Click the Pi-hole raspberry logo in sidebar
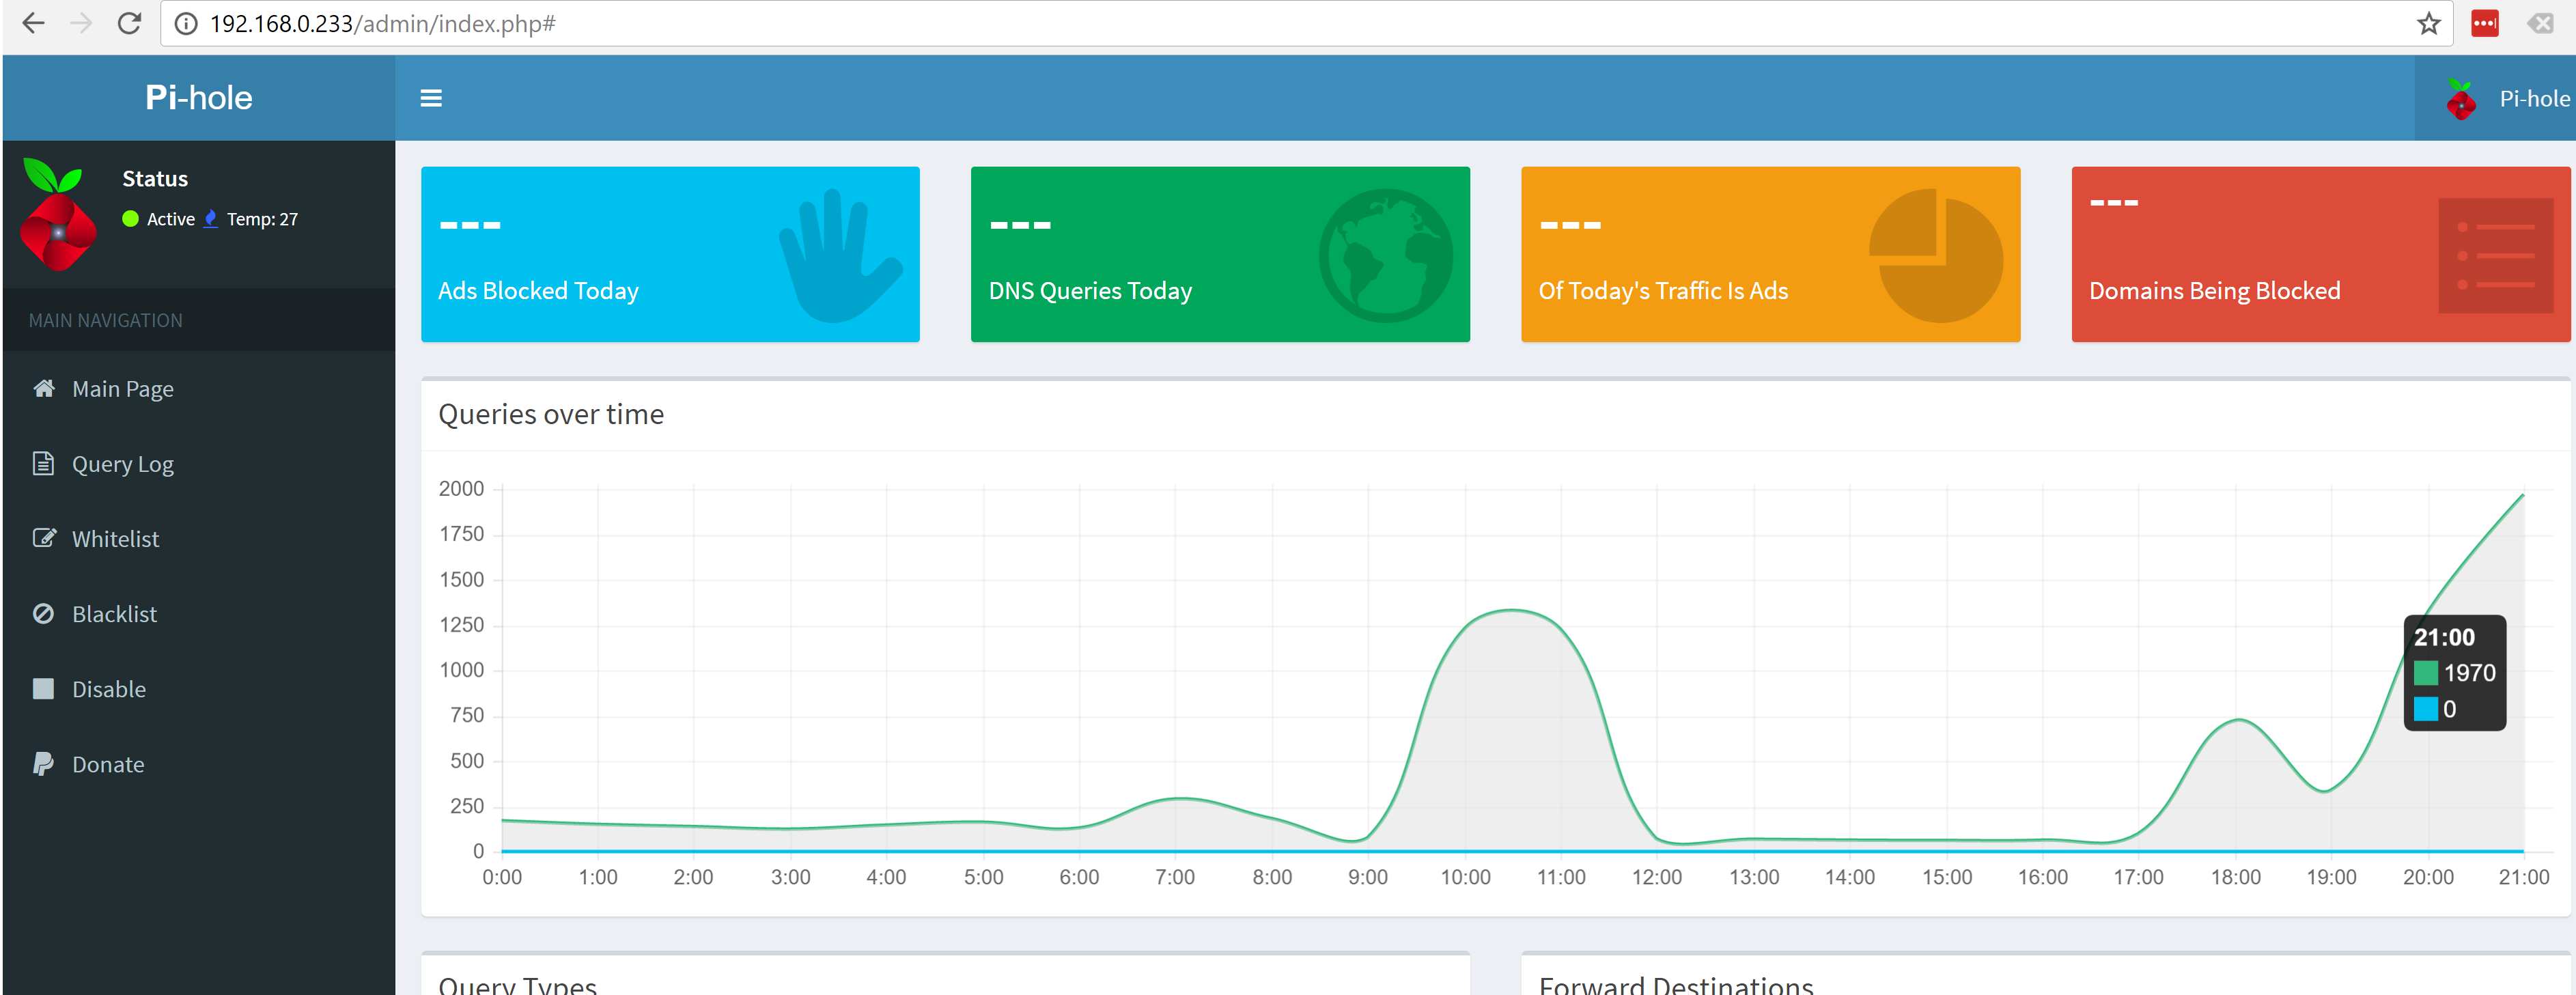 [57, 214]
